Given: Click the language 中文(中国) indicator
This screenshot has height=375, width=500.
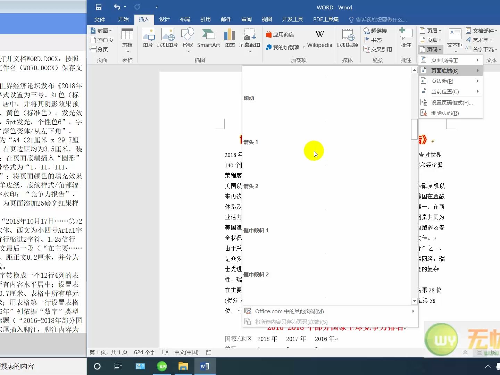Looking at the screenshot, I should [186, 352].
